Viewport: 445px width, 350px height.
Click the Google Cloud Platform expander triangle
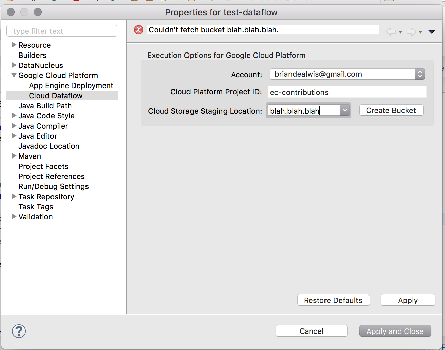tap(14, 75)
